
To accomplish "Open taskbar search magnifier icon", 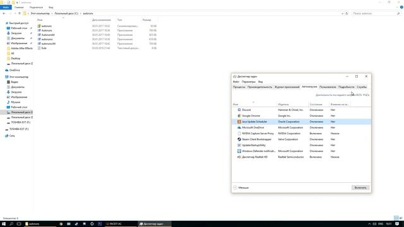I will pos(11,224).
